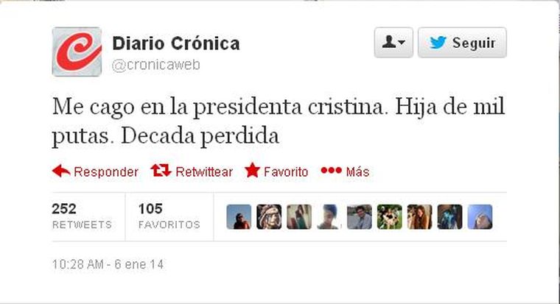This screenshot has height=304, width=560.
Task: Open the last light-blue avatar thumbnail
Action: (480, 216)
